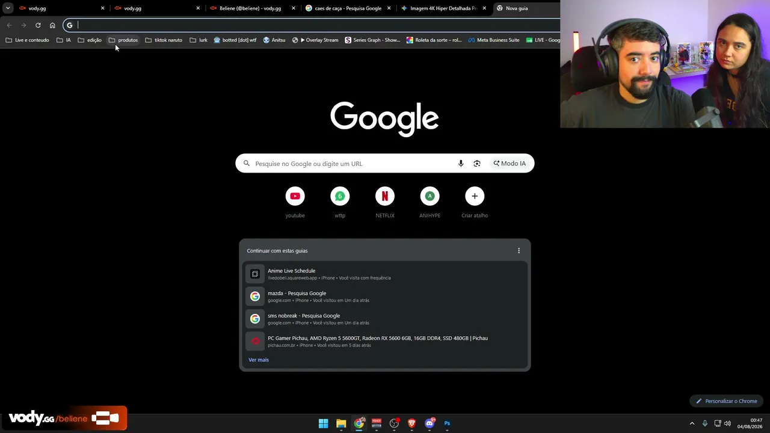Switch to the caes de caça Google search tab
This screenshot has height=433, width=770.
click(x=348, y=8)
